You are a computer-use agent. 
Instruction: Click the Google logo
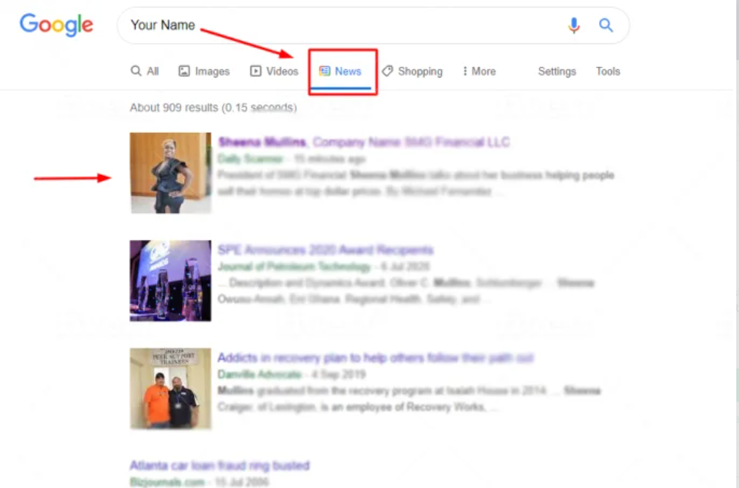click(x=56, y=25)
